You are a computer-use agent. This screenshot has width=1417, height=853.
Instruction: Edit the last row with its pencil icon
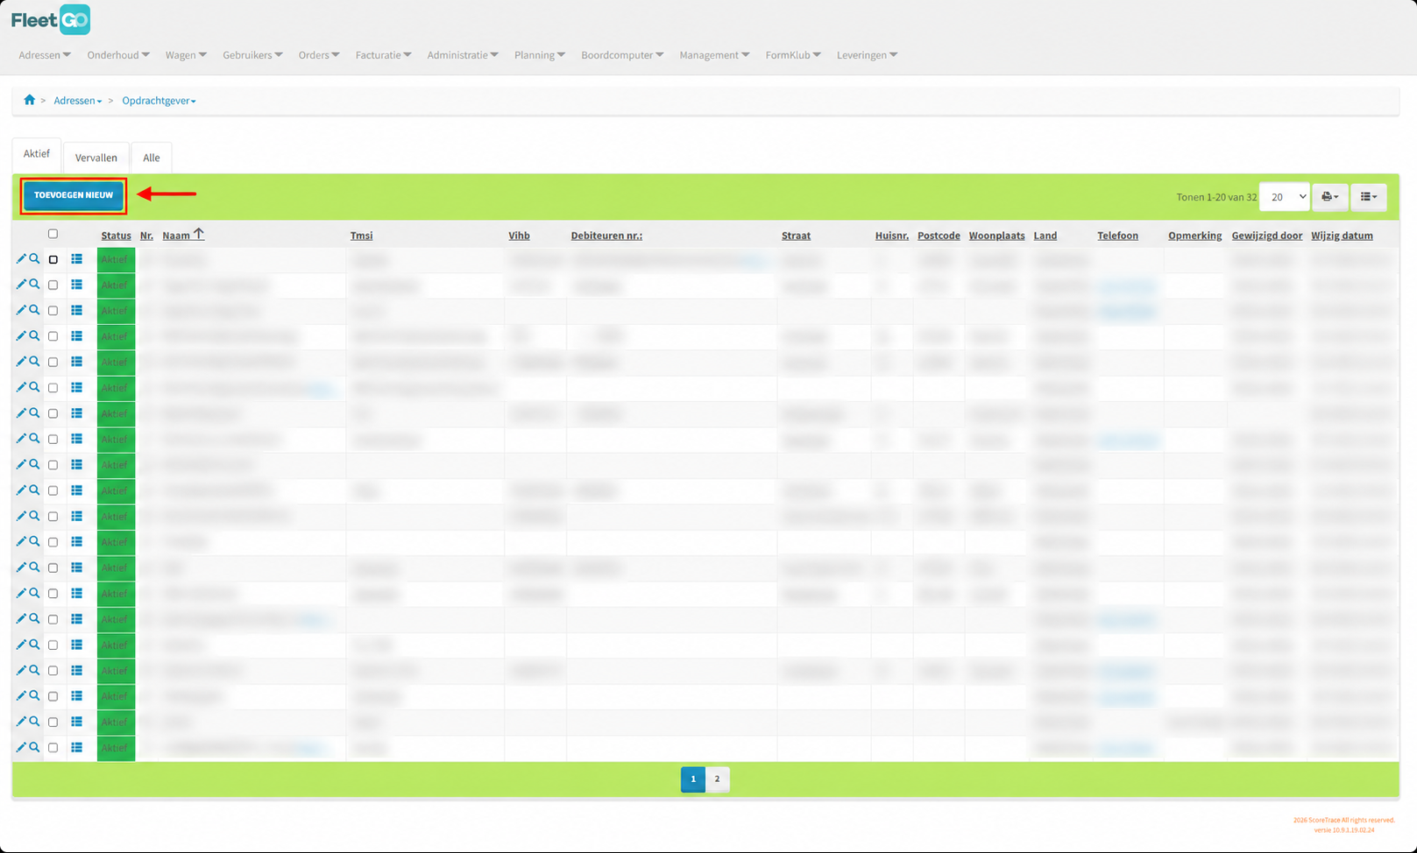click(x=21, y=747)
